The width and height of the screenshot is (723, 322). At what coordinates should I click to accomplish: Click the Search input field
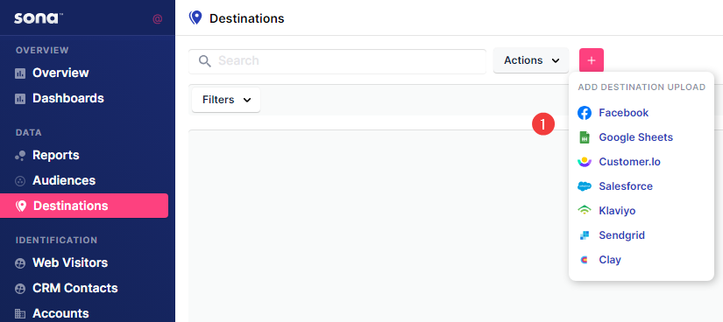337,60
